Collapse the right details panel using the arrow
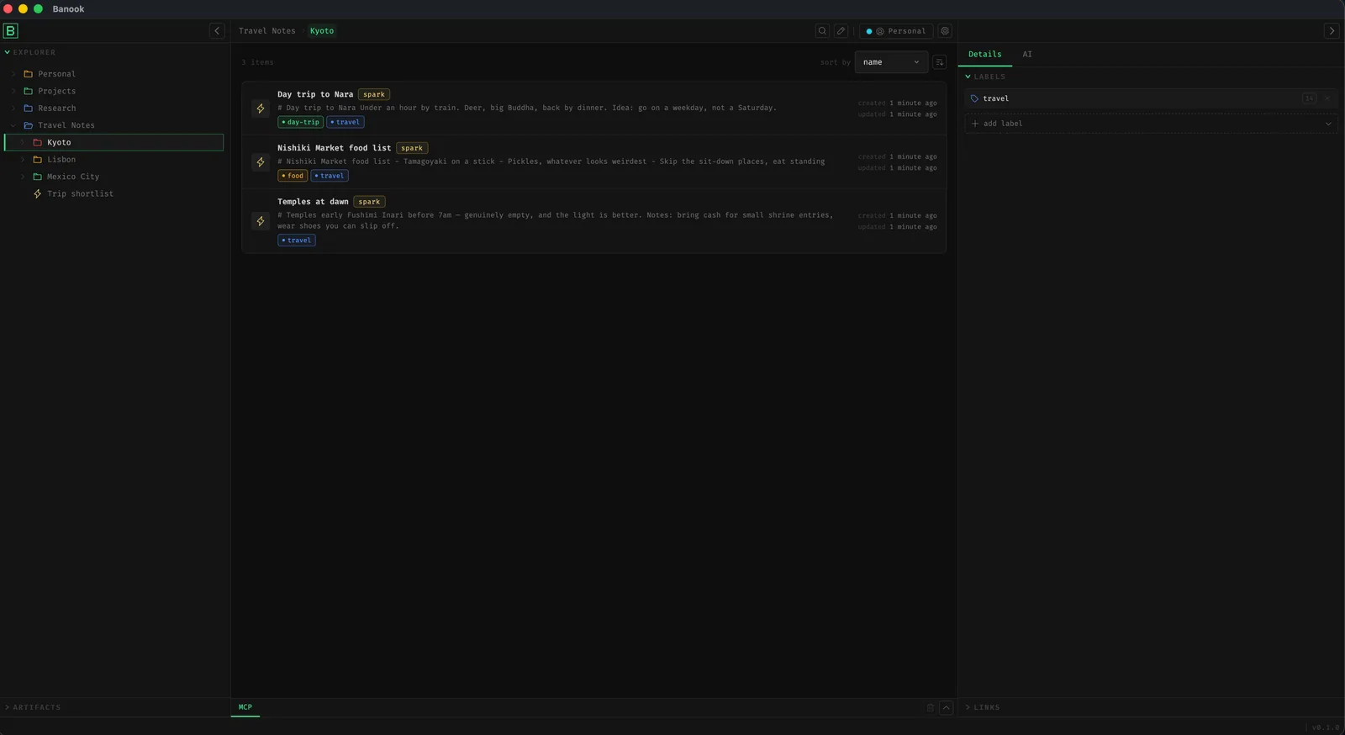1345x735 pixels. pos(1332,31)
